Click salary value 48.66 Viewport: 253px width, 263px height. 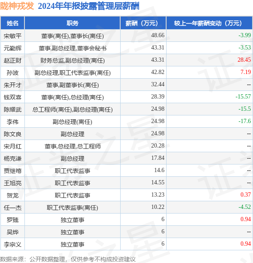[x=158, y=35]
